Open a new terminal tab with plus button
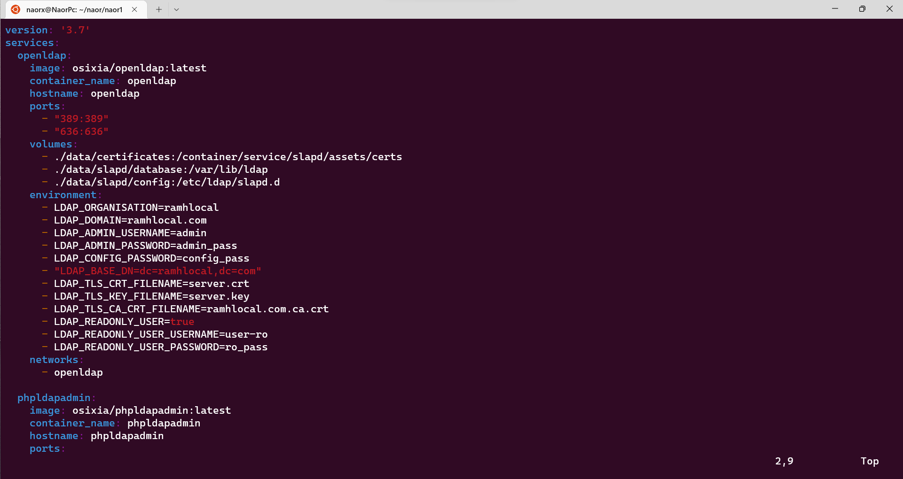The image size is (903, 479). click(158, 9)
